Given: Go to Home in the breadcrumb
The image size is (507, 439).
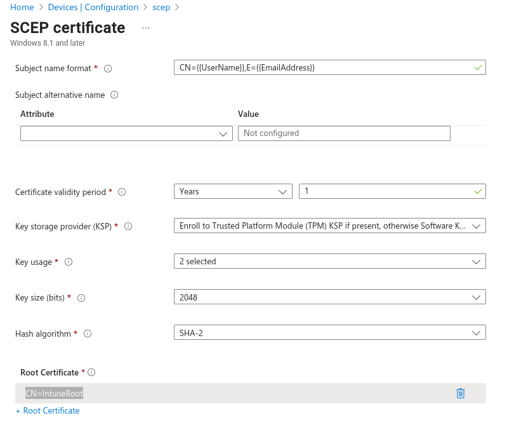Looking at the screenshot, I should pos(22,8).
